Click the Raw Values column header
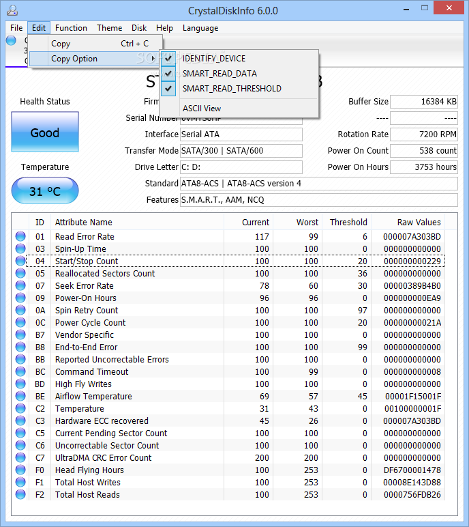This screenshot has height=527, width=469. [x=408, y=222]
